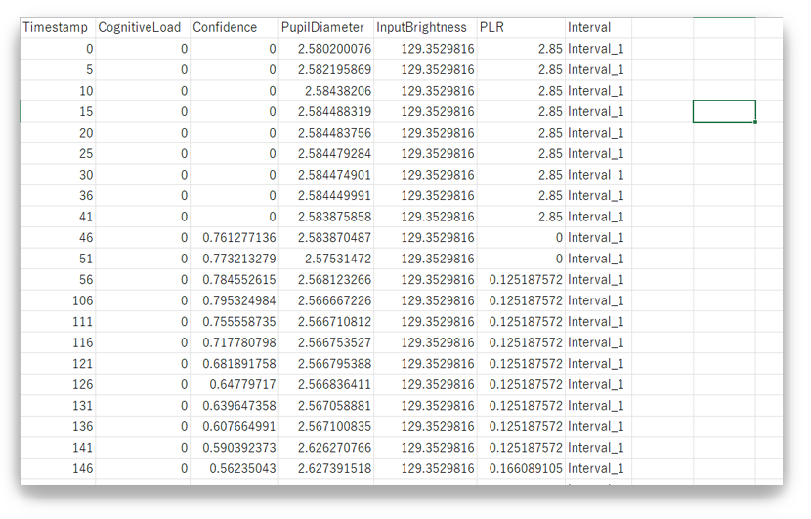Click the Confidence header cell

tap(234, 27)
